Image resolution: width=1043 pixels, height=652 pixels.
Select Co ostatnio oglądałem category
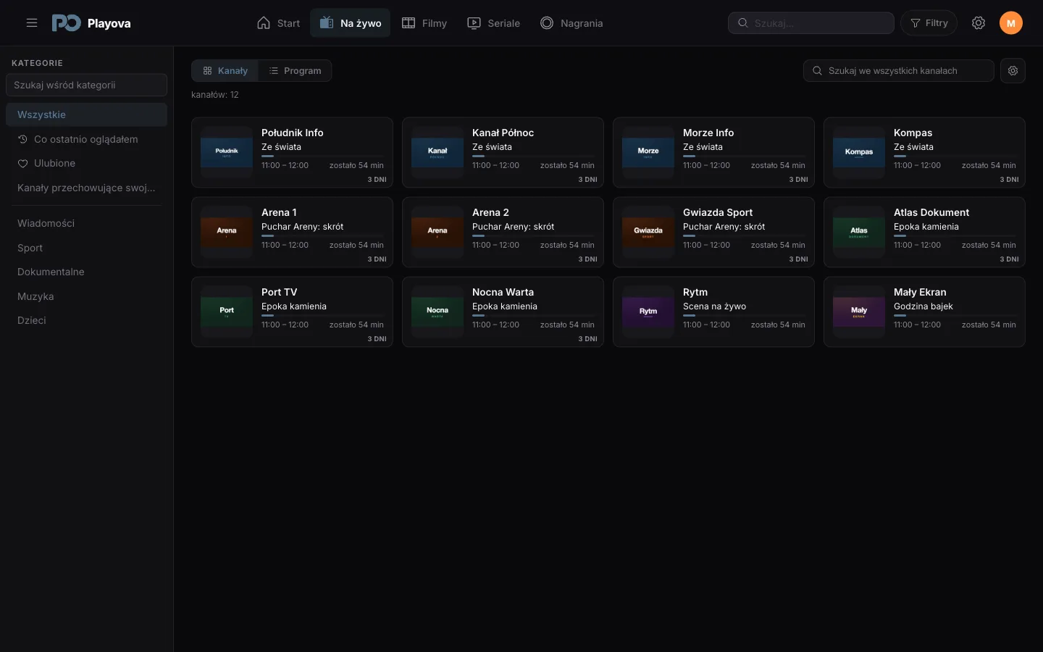86,139
